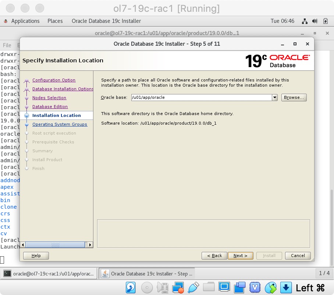Click the terminal icon in the taskbar
Viewport: 334px width, 295px height.
(x=7, y=273)
